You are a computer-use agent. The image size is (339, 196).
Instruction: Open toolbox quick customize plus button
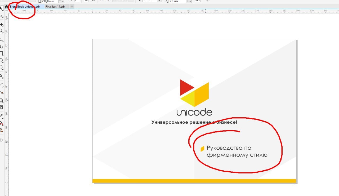tap(1, 140)
